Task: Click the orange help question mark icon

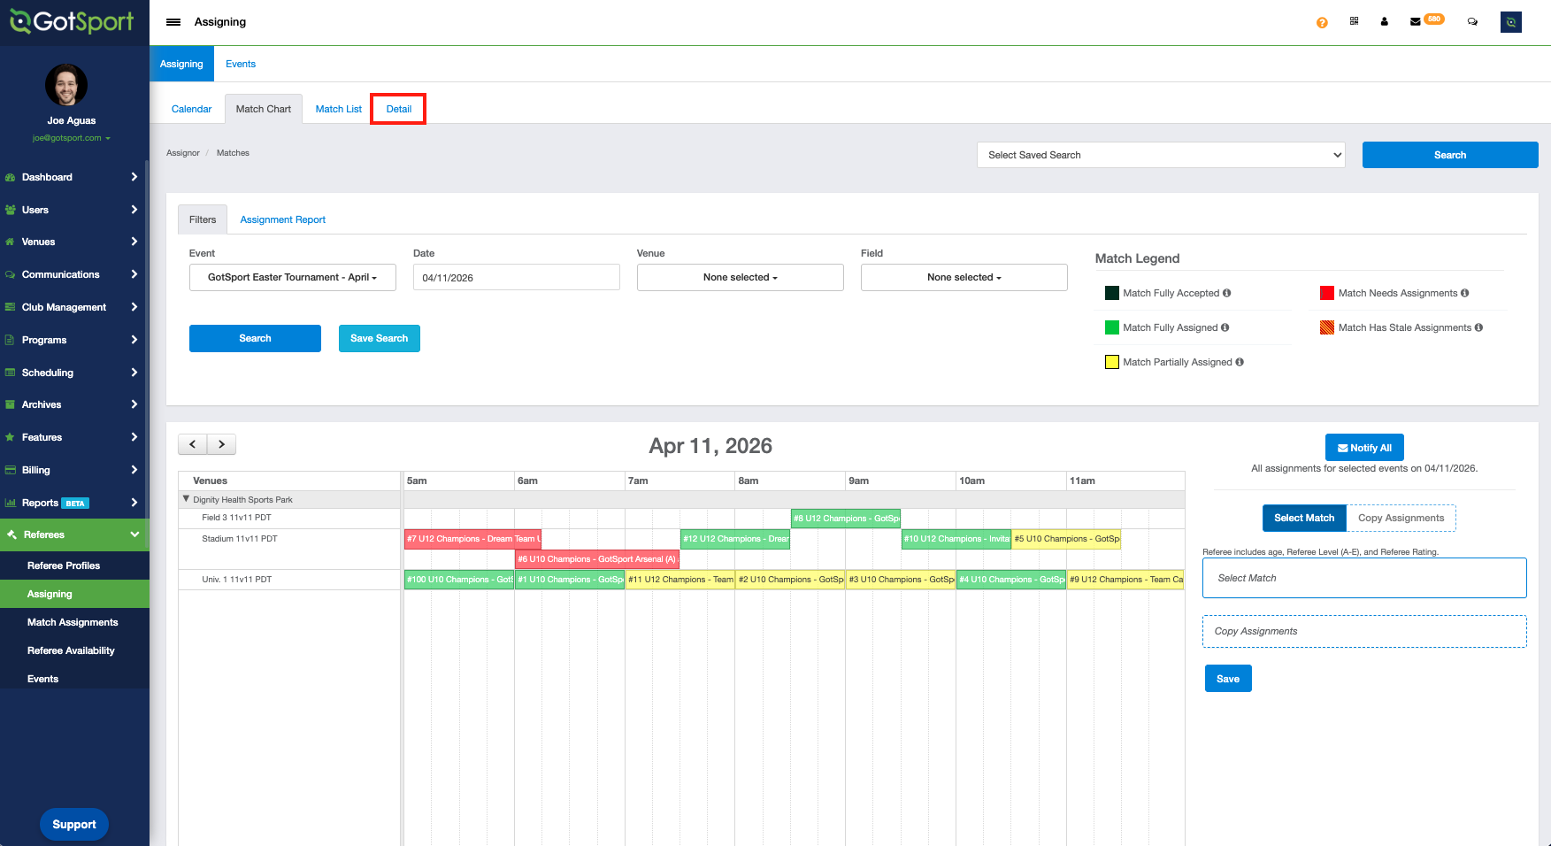Action: coord(1322,22)
